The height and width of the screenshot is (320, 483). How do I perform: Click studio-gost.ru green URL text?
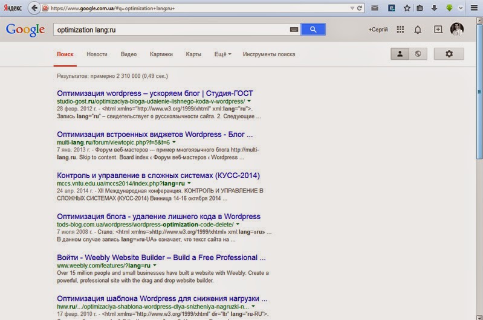151,101
